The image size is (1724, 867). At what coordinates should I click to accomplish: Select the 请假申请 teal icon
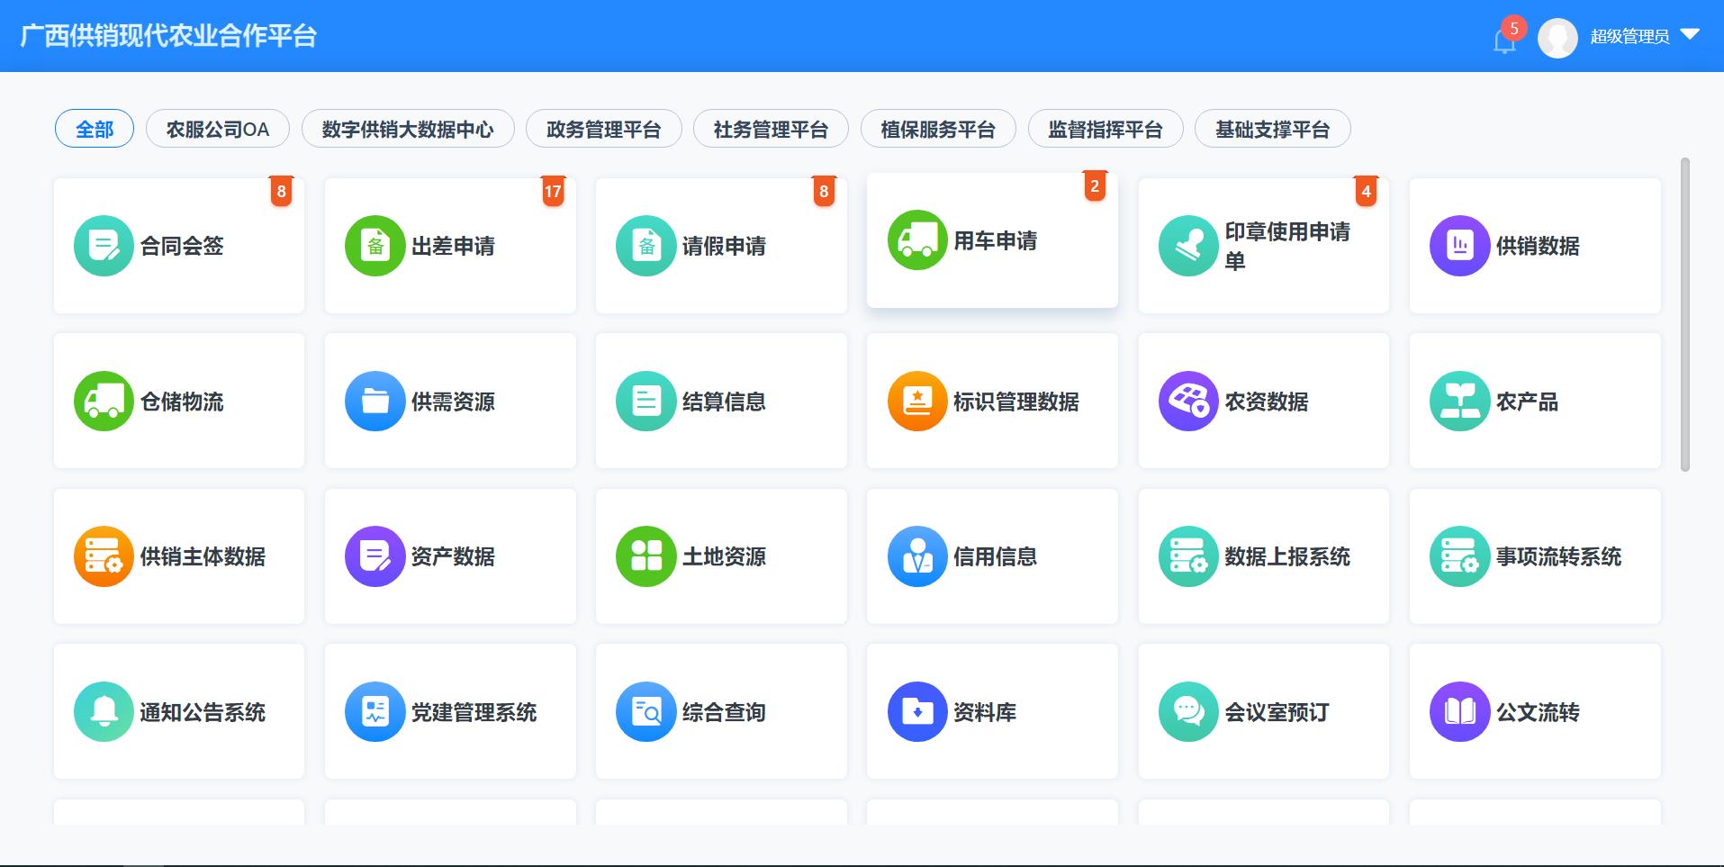[645, 246]
